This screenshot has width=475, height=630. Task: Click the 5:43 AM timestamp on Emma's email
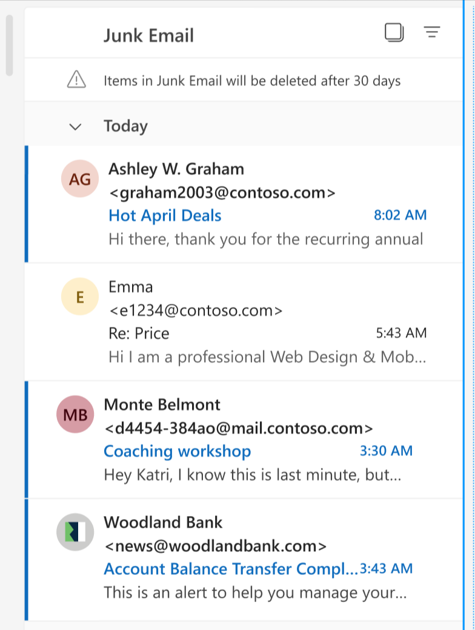tap(401, 333)
